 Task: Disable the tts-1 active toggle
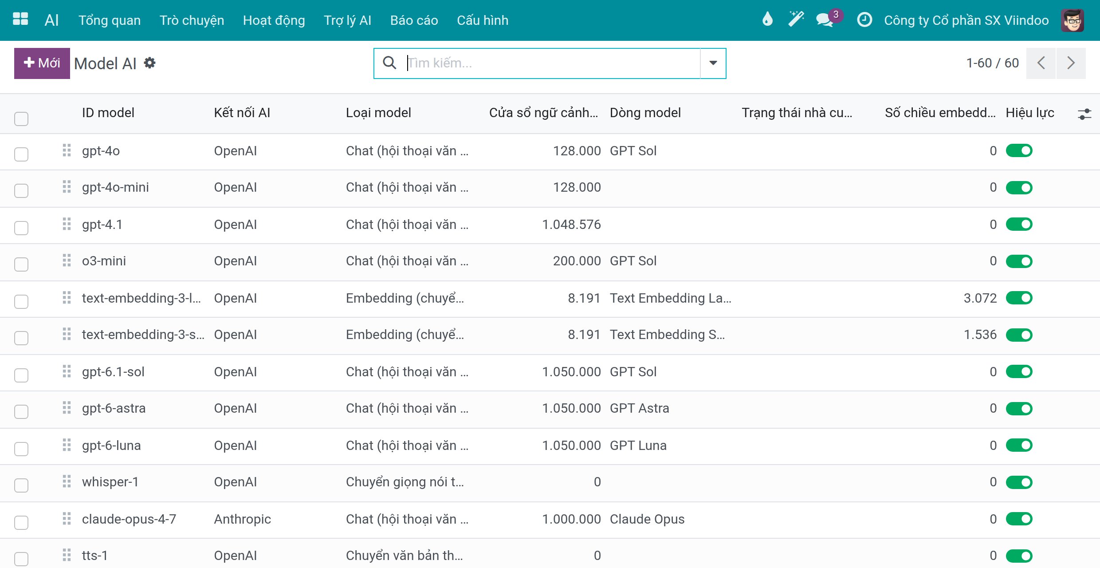(1019, 556)
